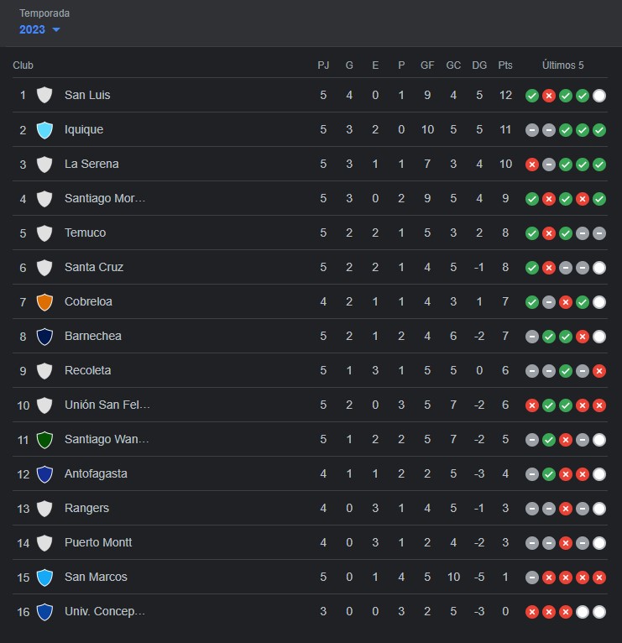Image resolution: width=622 pixels, height=643 pixels.
Task: Click Iquique's first gray draw indicator
Action: [532, 130]
